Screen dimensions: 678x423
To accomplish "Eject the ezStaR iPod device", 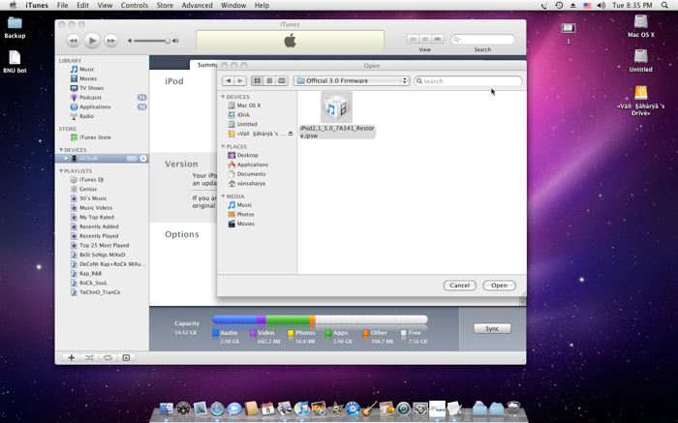I will tap(143, 159).
